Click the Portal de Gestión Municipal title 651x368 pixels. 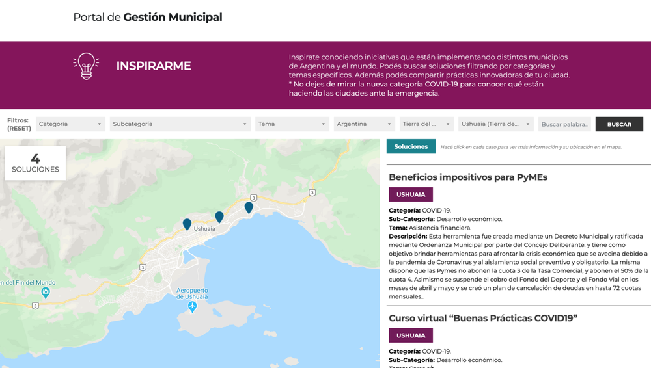[148, 17]
